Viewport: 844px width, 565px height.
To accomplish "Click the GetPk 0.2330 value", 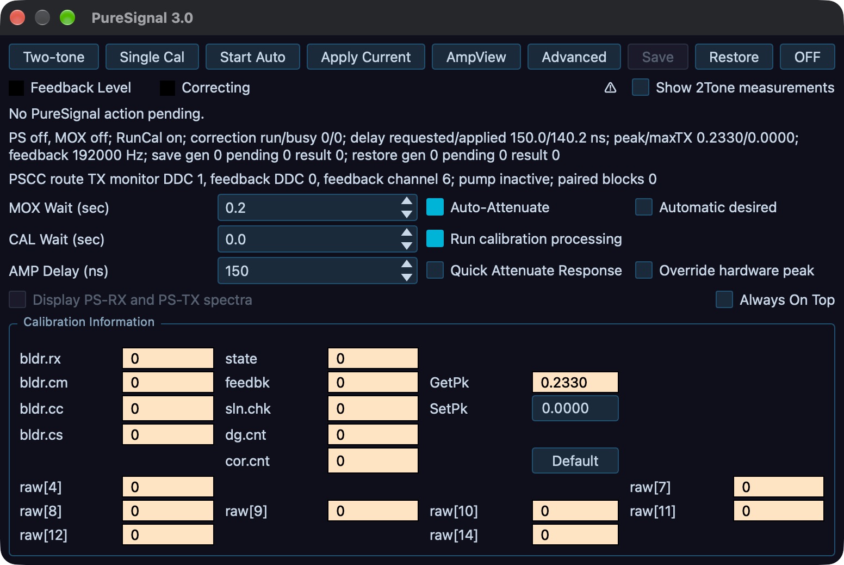I will coord(575,382).
